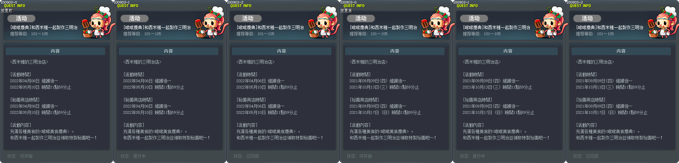
Task: Click 2022年04月06日 activity date in 变更前 panel
Action: 25,81
